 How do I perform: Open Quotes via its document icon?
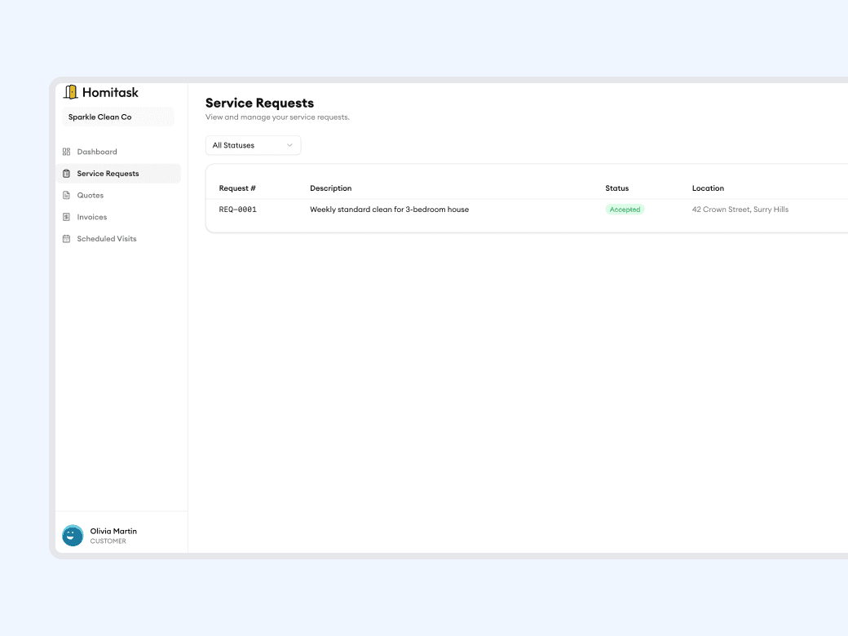pos(67,195)
